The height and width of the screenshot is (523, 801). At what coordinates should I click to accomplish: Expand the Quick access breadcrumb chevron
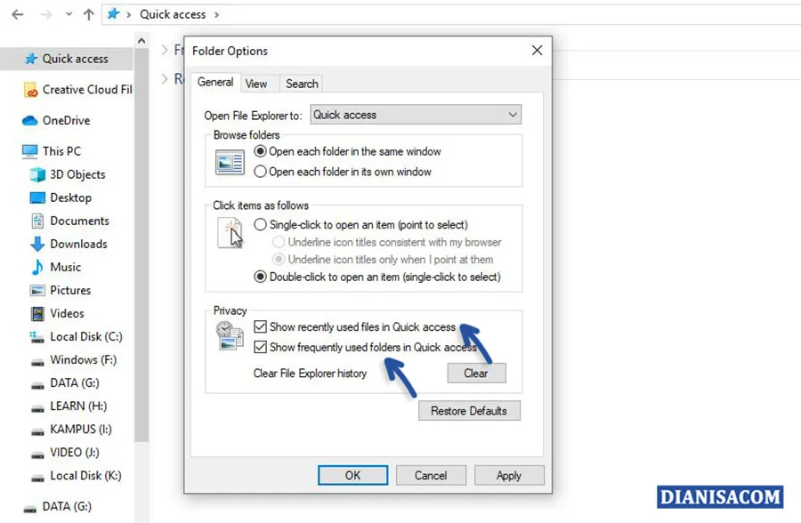pyautogui.click(x=218, y=14)
